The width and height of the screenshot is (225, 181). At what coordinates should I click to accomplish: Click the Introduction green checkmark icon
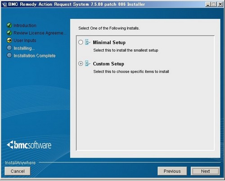click(9, 25)
